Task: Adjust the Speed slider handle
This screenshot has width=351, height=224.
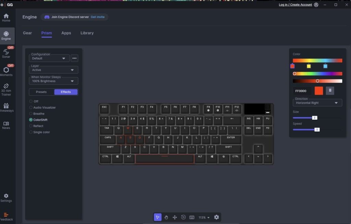Action: point(317,129)
